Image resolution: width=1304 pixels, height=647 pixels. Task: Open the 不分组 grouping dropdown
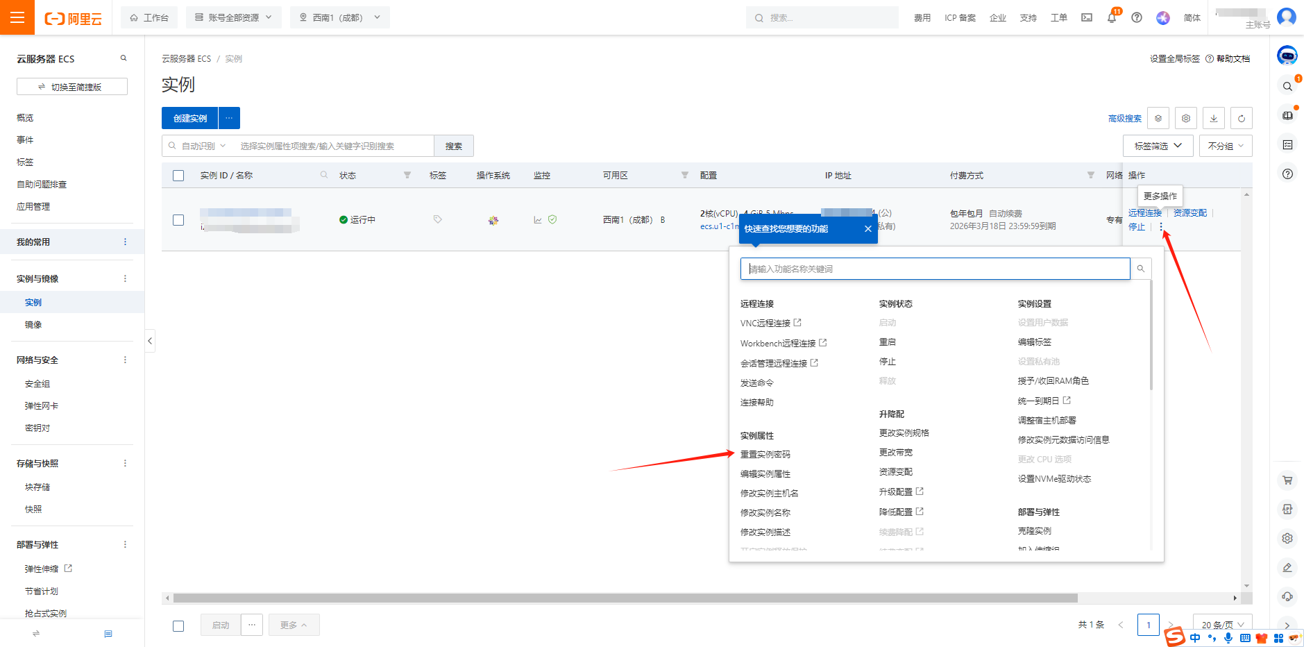point(1225,146)
